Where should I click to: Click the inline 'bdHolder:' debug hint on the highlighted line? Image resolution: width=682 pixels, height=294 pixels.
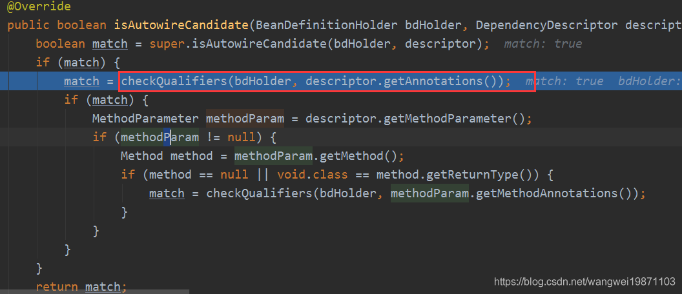(x=650, y=81)
